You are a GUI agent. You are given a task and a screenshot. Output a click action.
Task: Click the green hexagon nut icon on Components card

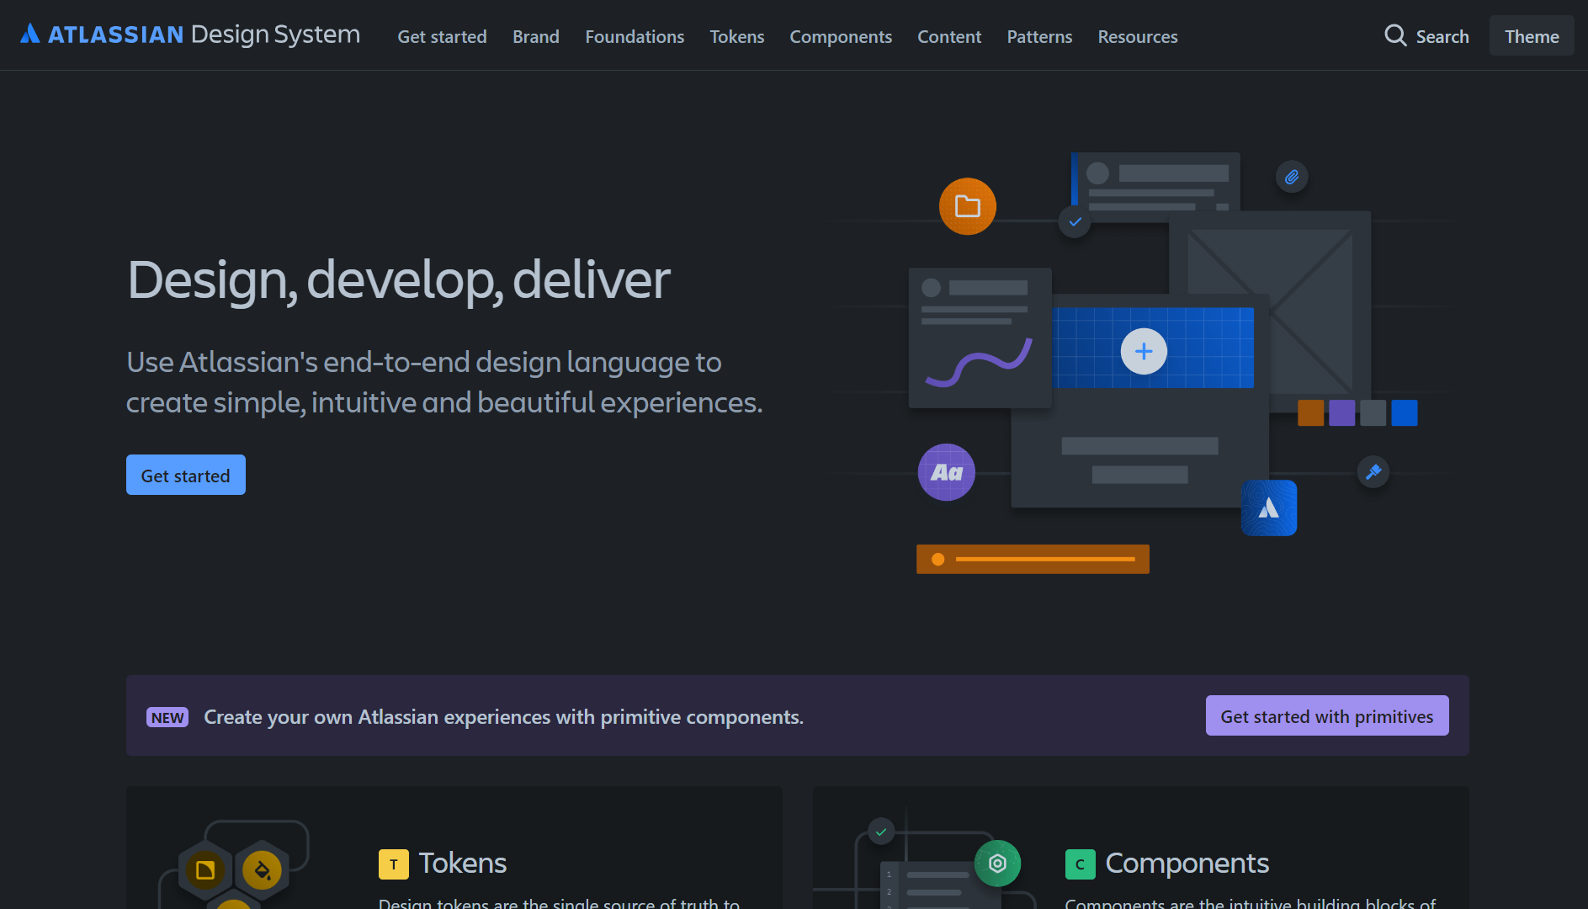click(x=997, y=864)
